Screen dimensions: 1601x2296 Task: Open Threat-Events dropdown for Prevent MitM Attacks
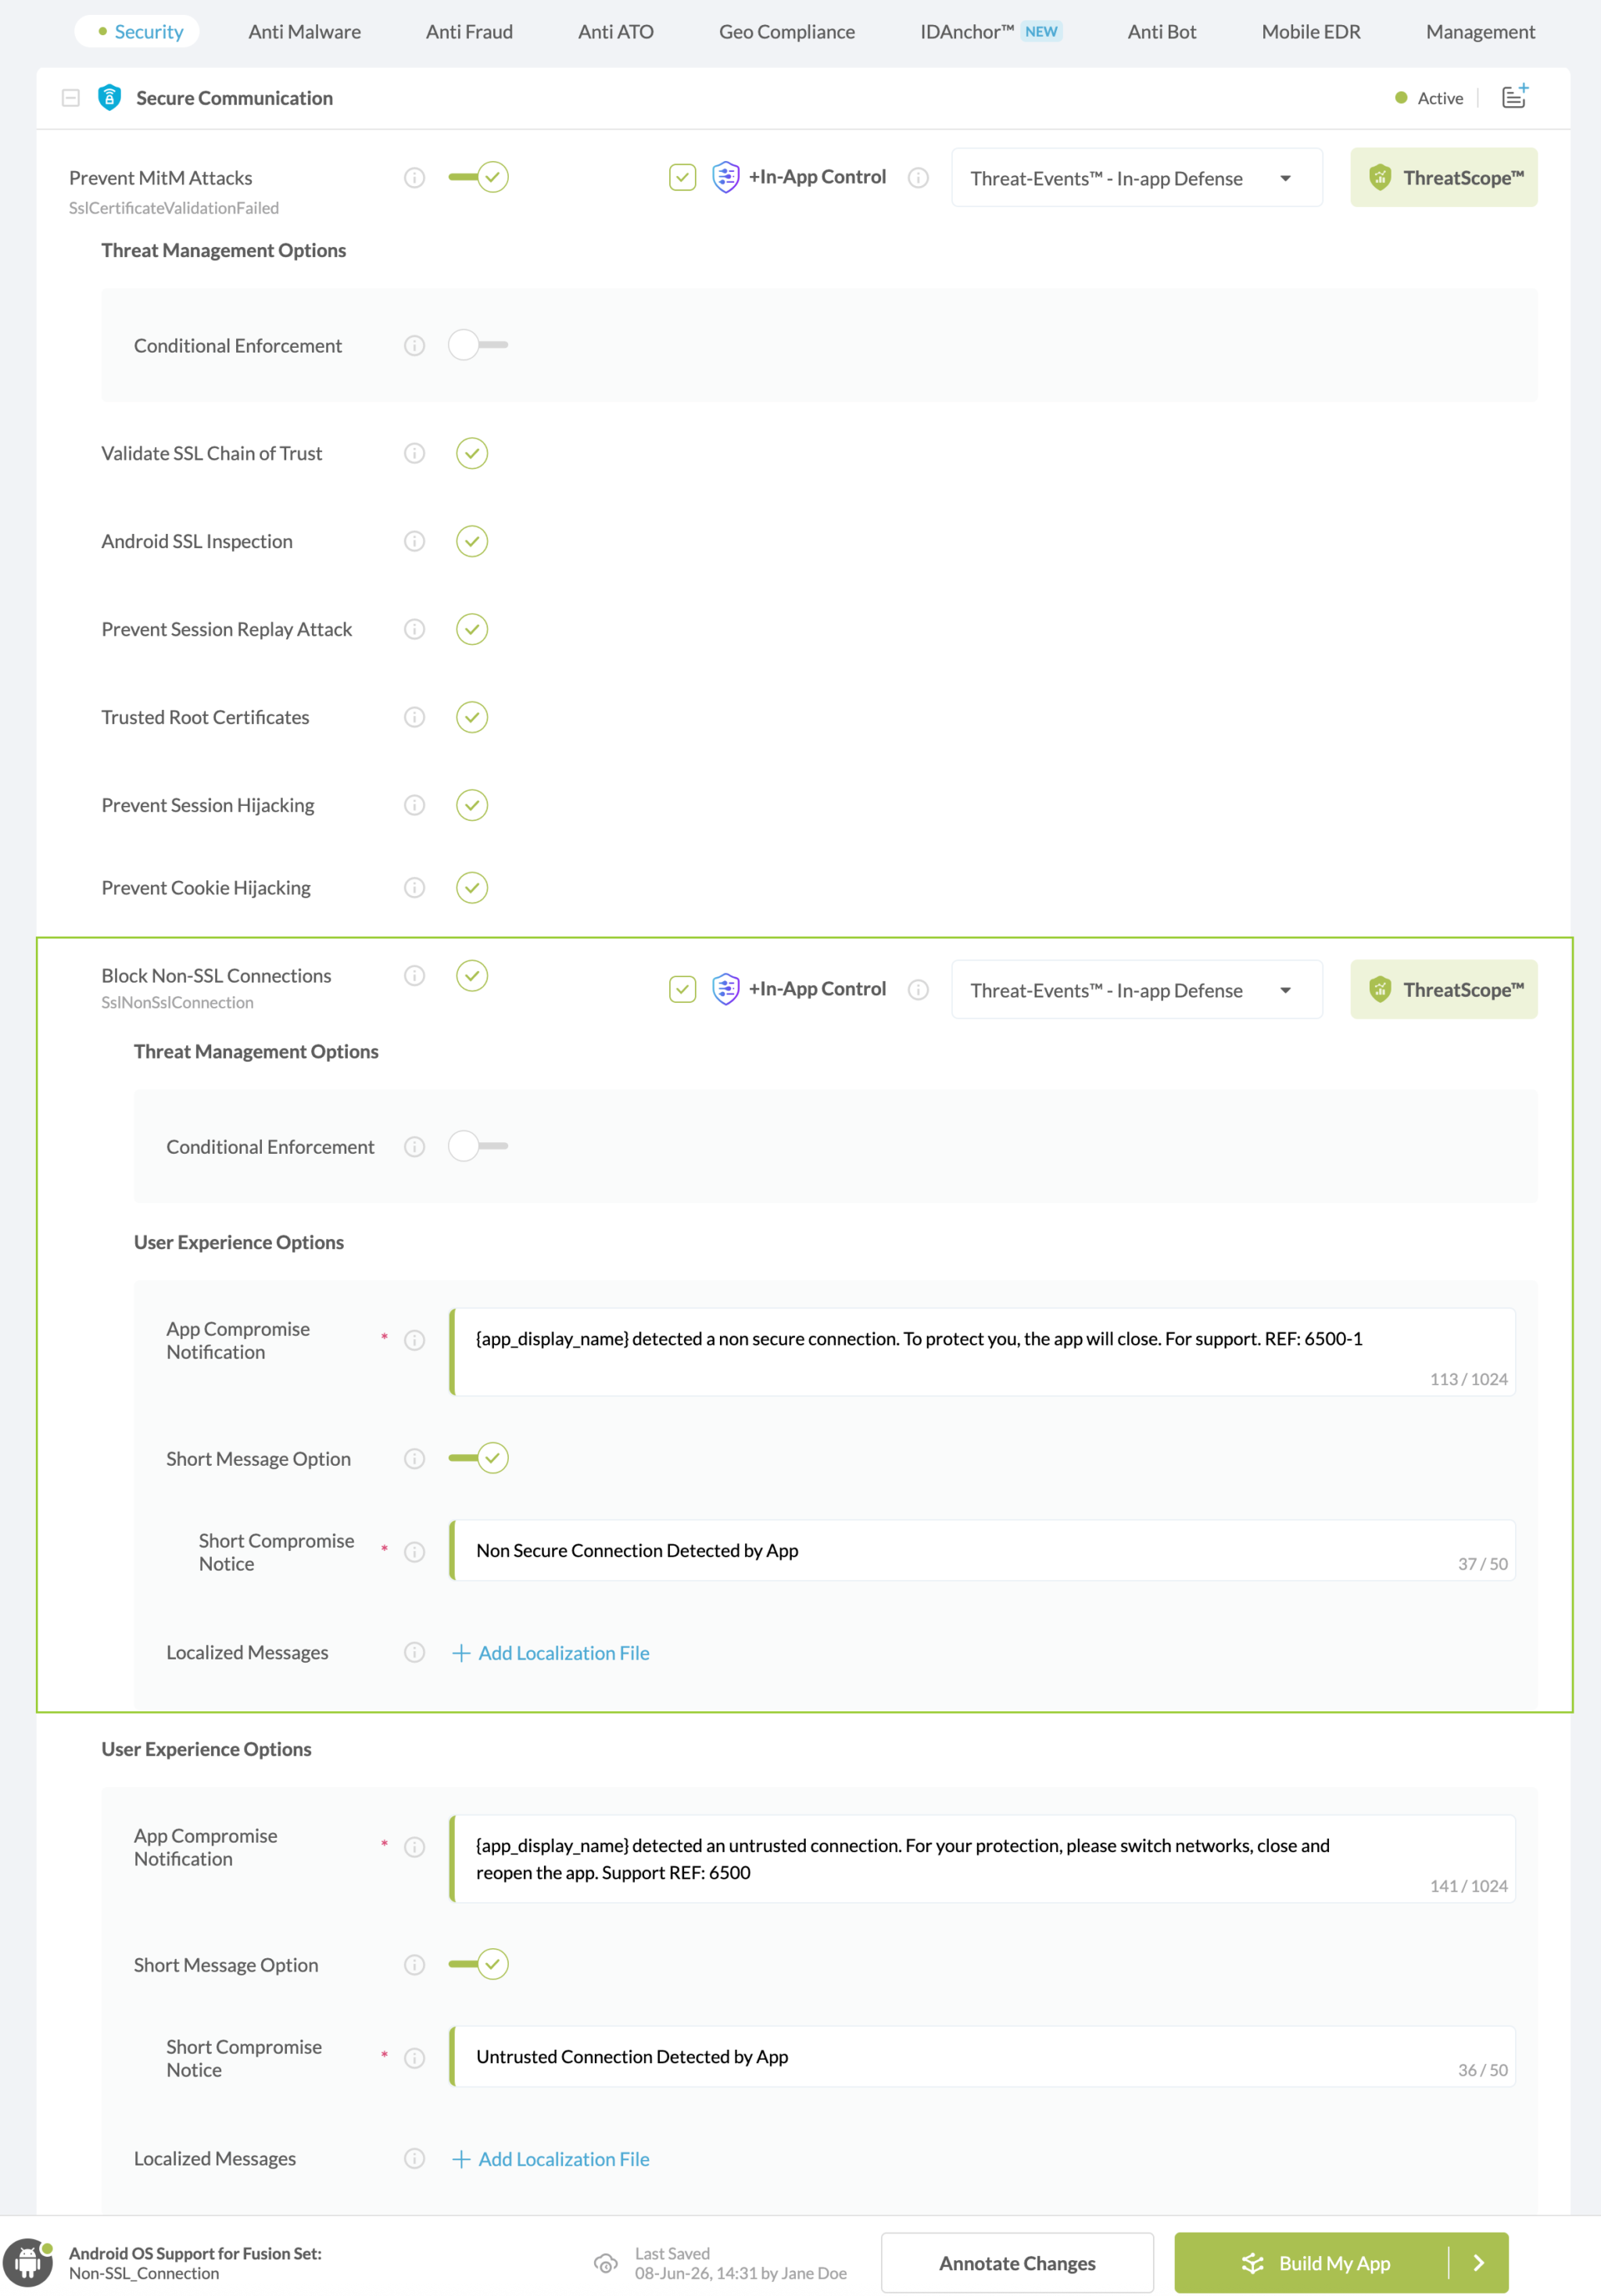1137,178
